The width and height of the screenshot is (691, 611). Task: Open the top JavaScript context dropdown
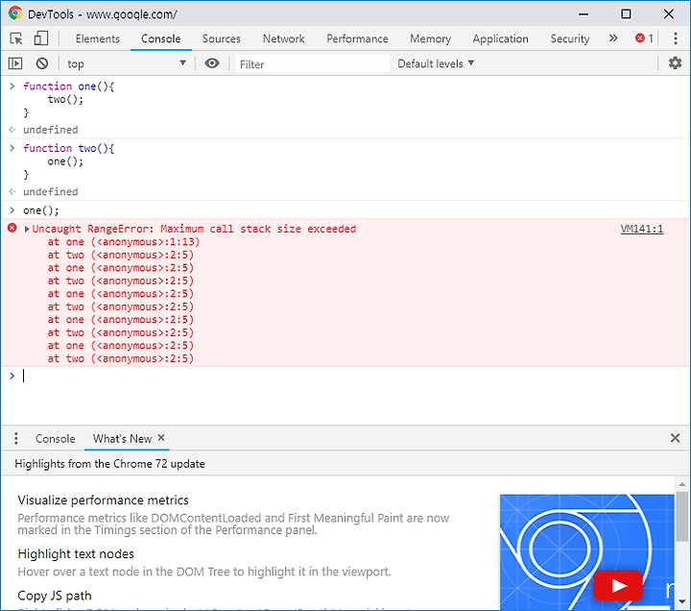pos(127,64)
